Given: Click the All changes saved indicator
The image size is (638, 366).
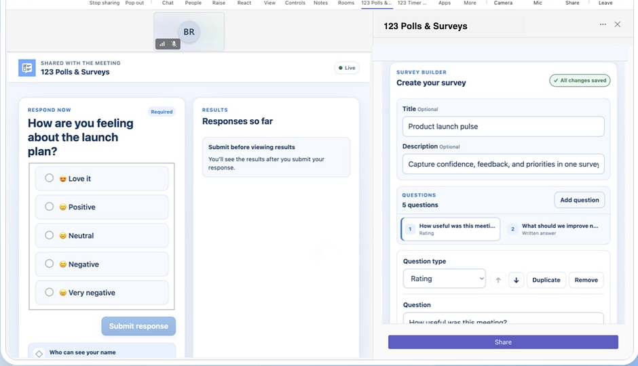Looking at the screenshot, I should tap(580, 81).
